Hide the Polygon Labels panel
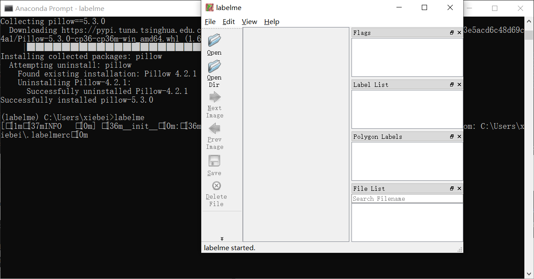The height and width of the screenshot is (279, 534). 459,136
